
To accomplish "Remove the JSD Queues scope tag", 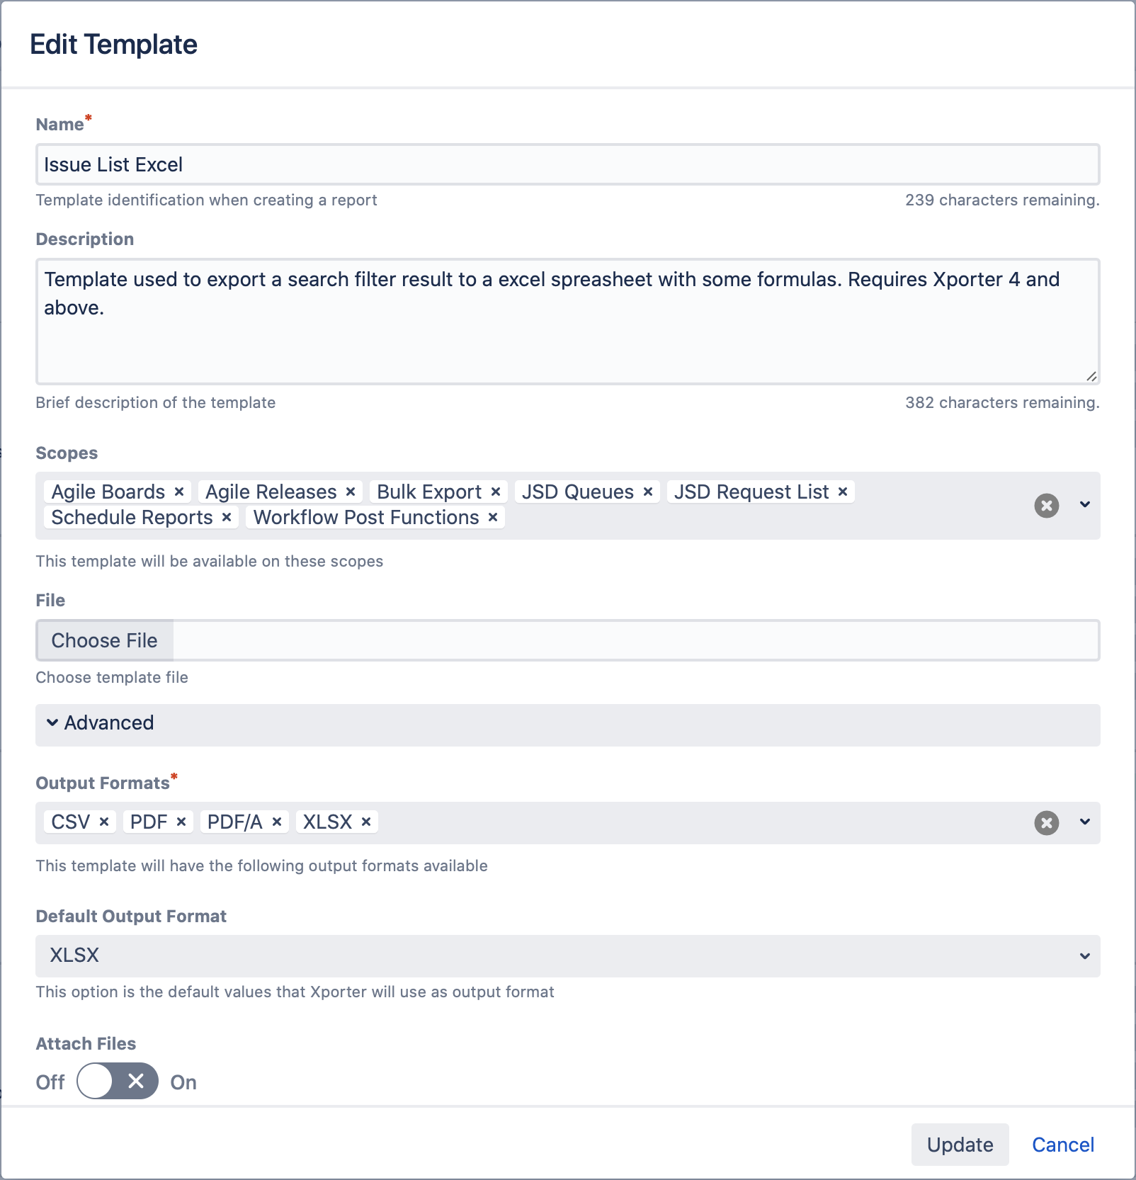I will pyautogui.click(x=647, y=492).
